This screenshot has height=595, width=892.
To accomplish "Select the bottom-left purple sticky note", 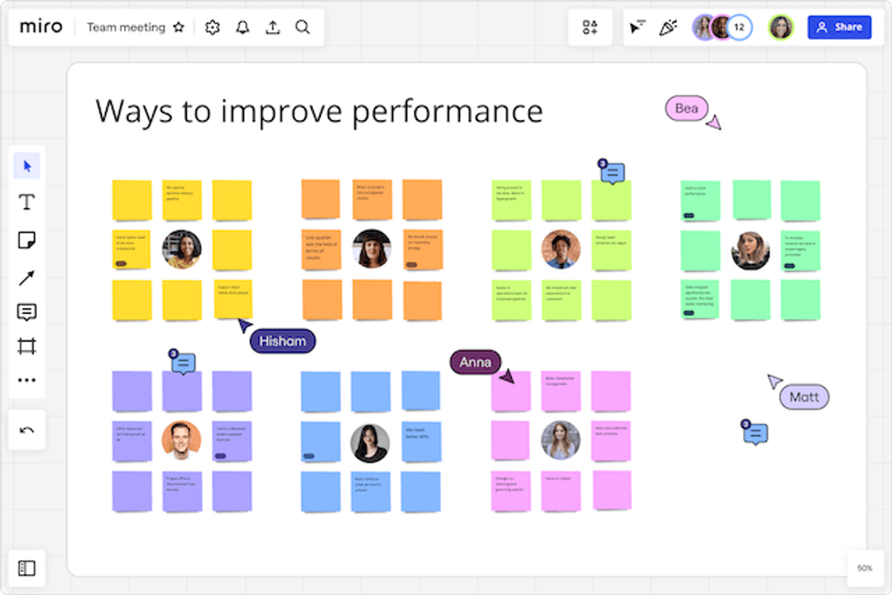I will click(x=132, y=492).
